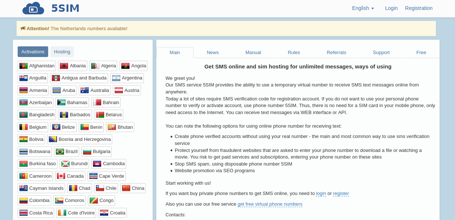Choose the Comoros country button
Image resolution: width=455 pixels, height=220 pixels.
70,201
